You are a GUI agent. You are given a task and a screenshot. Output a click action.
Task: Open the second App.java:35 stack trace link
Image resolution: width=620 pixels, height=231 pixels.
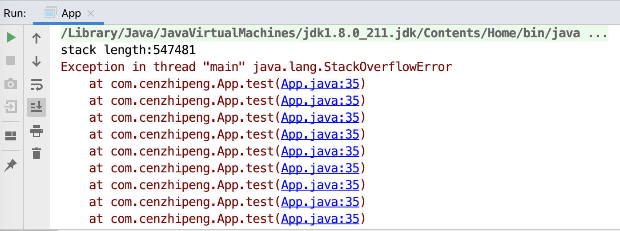320,101
